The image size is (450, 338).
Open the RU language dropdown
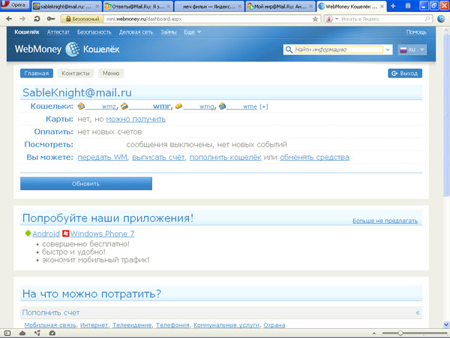412,50
